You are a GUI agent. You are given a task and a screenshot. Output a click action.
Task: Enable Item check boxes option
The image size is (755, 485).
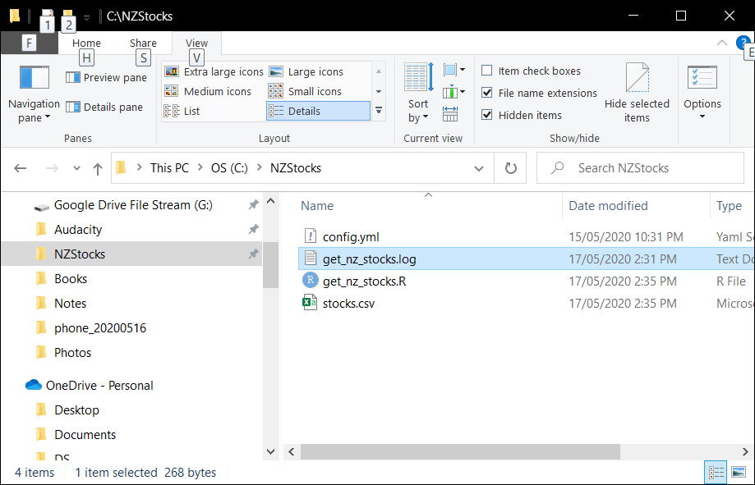coord(487,71)
